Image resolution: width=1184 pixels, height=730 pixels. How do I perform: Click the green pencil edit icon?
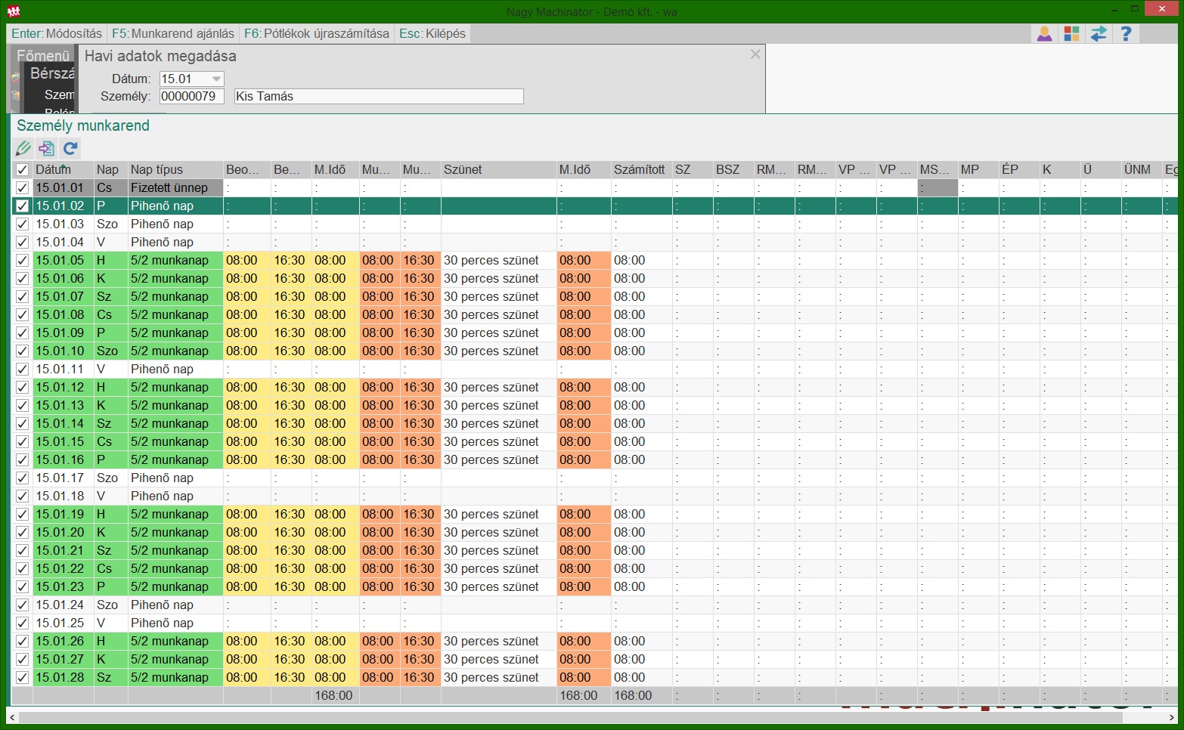point(23,148)
